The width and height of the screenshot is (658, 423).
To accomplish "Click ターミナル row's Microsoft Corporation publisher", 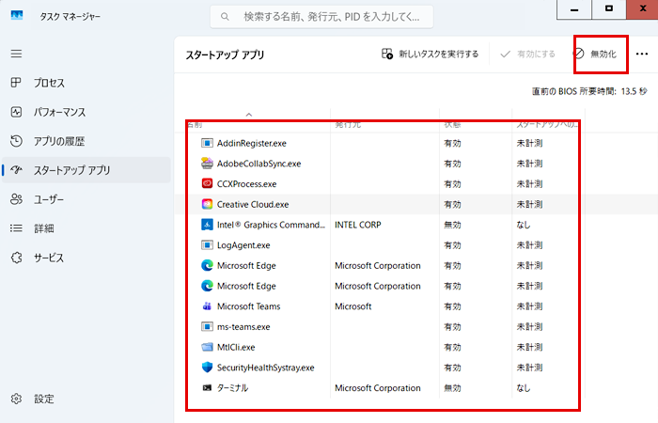I will pos(378,388).
